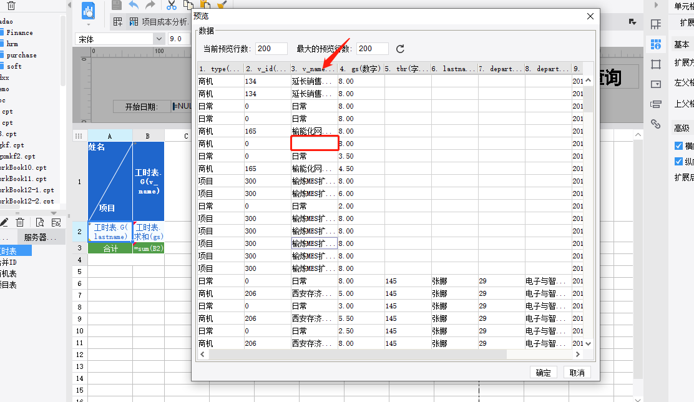Expand the dropdown arrow under the preview chart button

(89, 25)
